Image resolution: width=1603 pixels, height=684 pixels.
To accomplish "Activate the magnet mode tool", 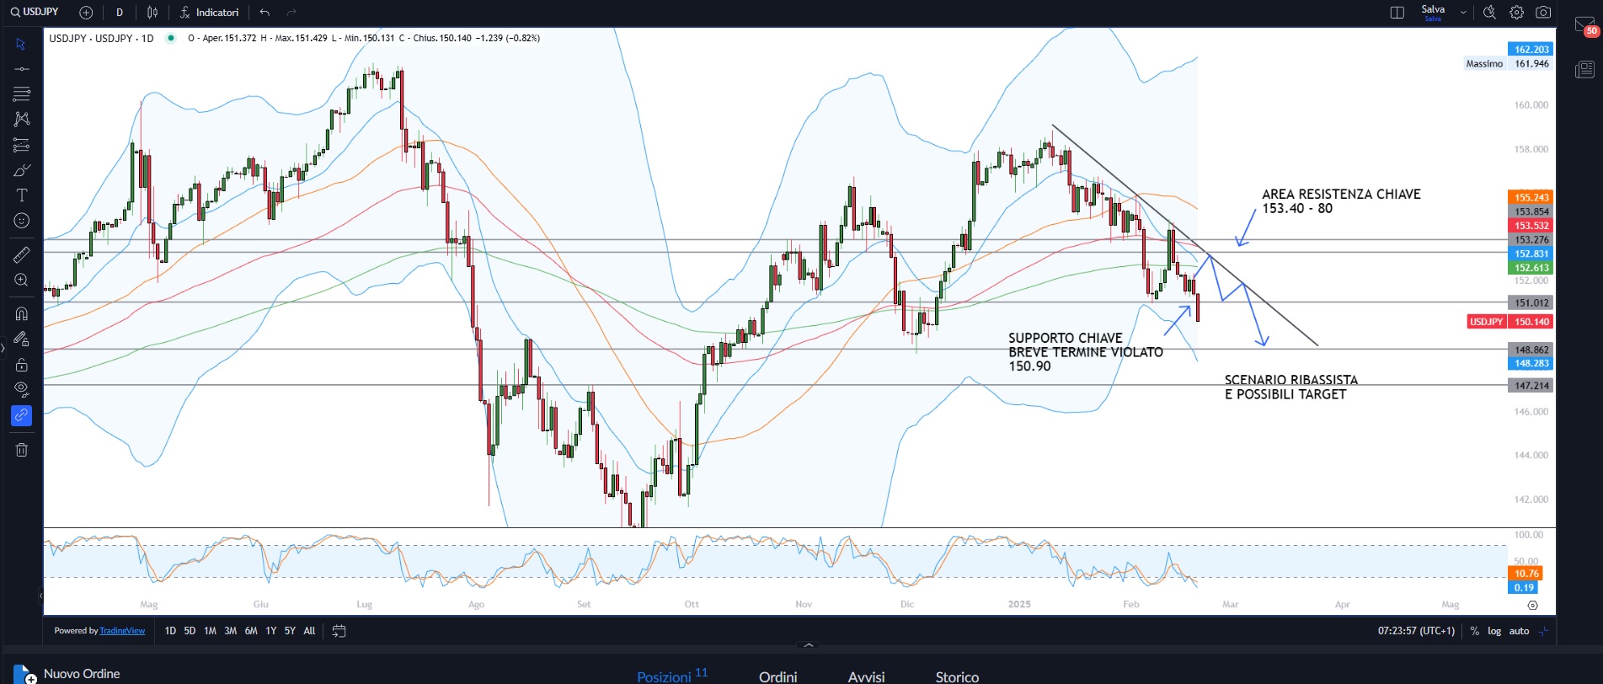I will (22, 313).
